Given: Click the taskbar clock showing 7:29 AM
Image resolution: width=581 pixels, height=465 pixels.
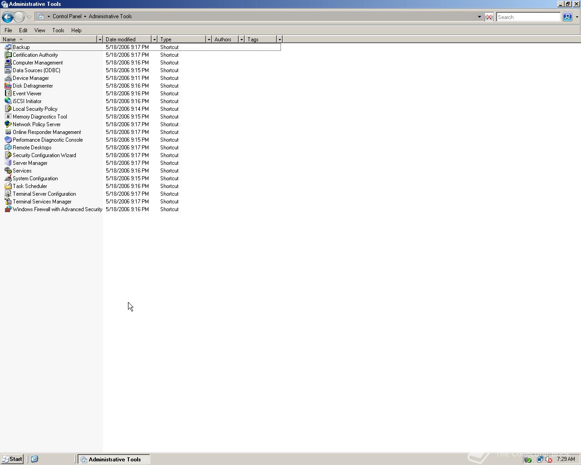Looking at the screenshot, I should [x=566, y=459].
